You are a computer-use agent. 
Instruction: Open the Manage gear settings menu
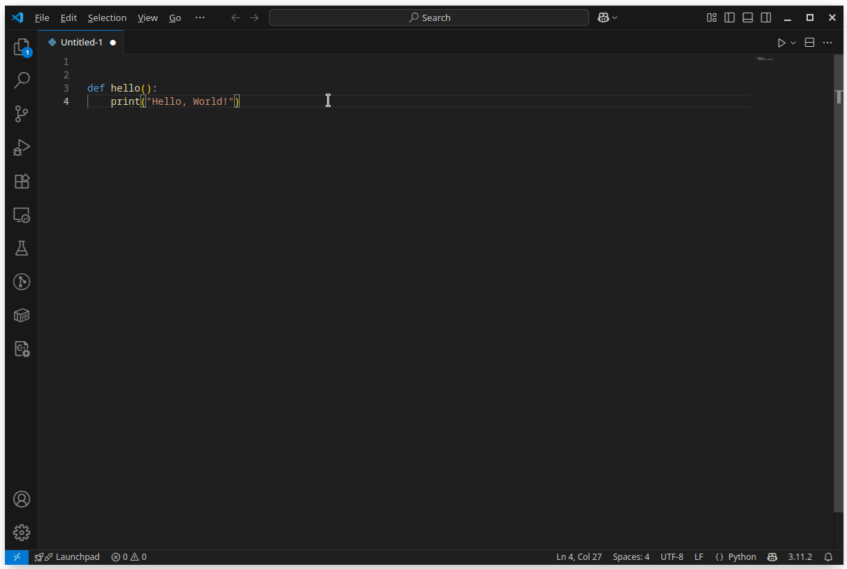tap(22, 533)
